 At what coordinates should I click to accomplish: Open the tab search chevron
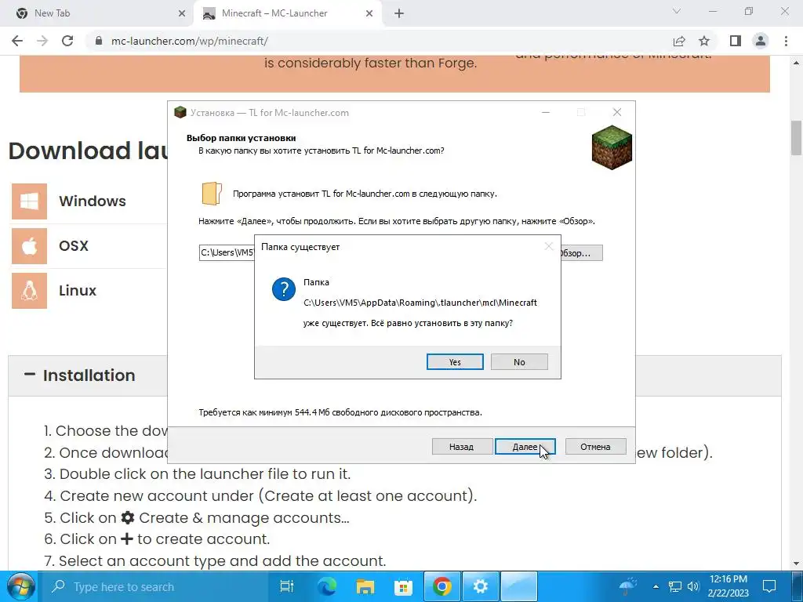(677, 11)
